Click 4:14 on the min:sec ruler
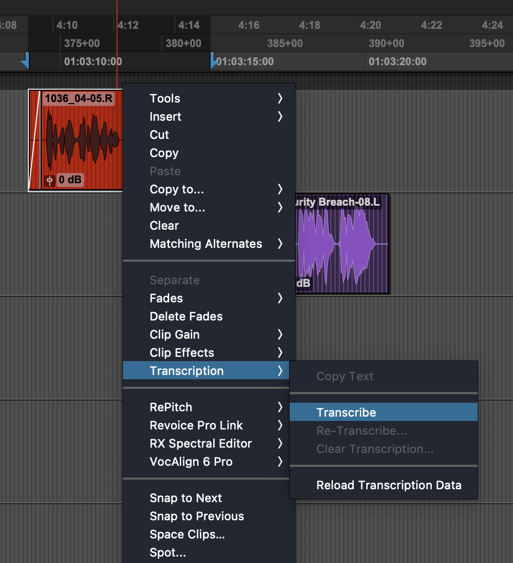This screenshot has width=513, height=563. point(189,25)
